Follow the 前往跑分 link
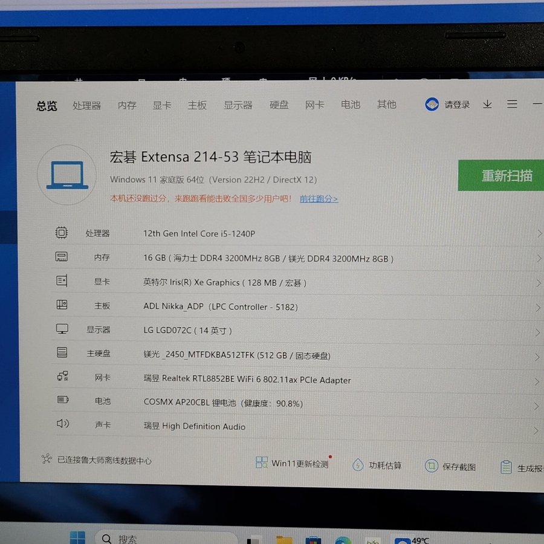Viewport: 544px width, 544px height. pyautogui.click(x=319, y=199)
